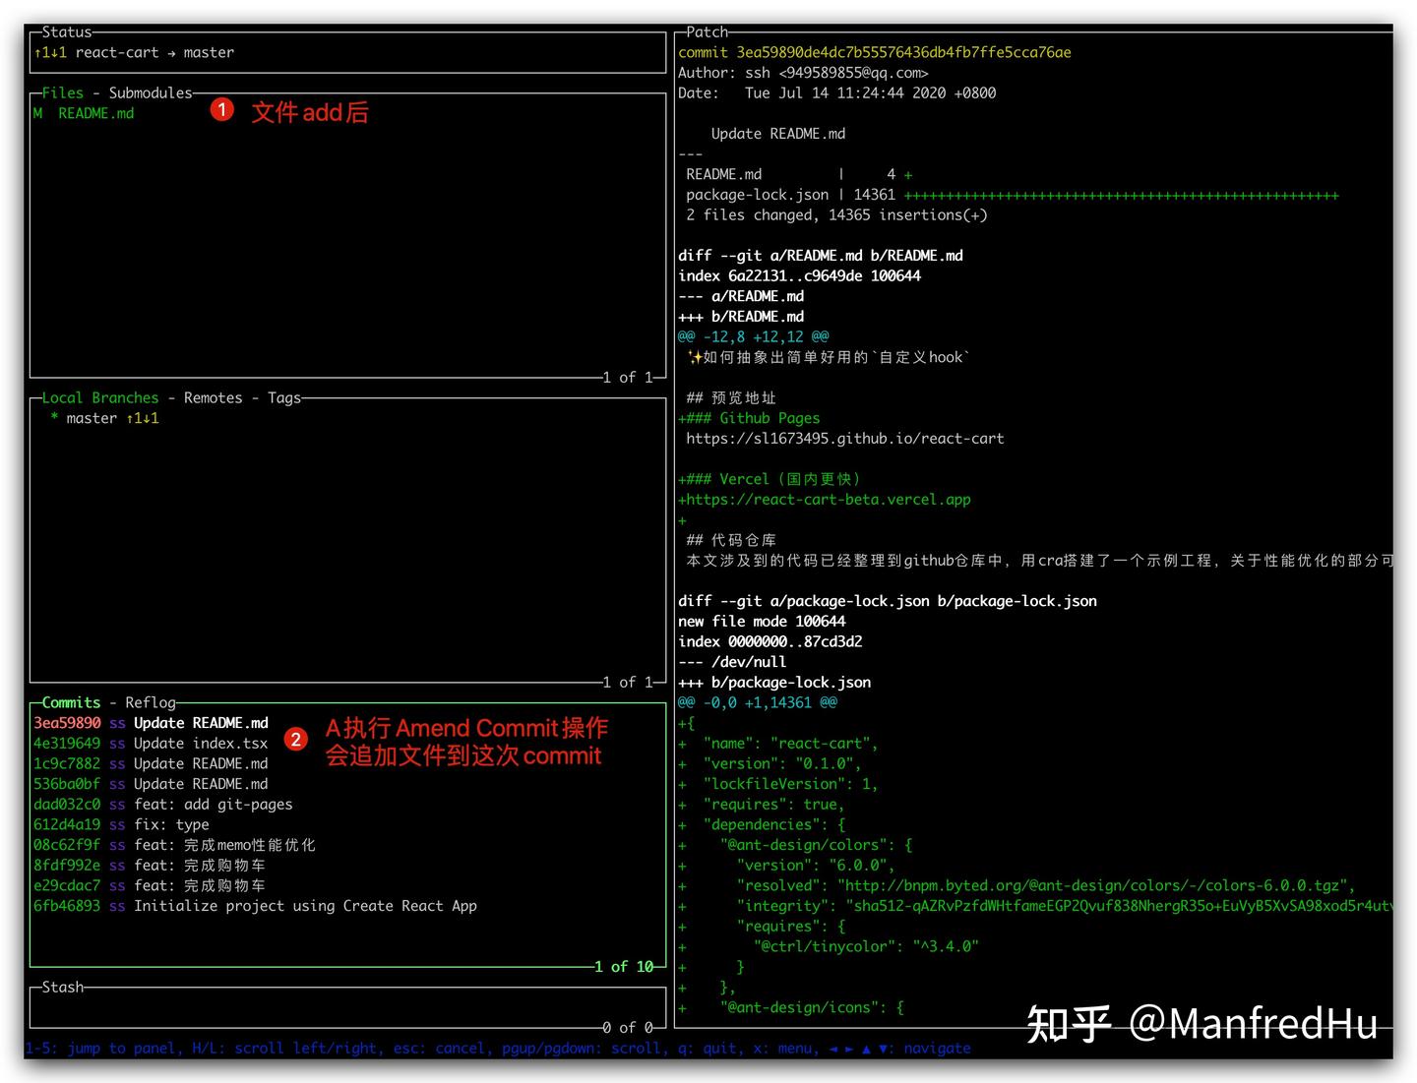Select commit 3ea59890 Update README.md
1417x1083 pixels.
tap(151, 724)
